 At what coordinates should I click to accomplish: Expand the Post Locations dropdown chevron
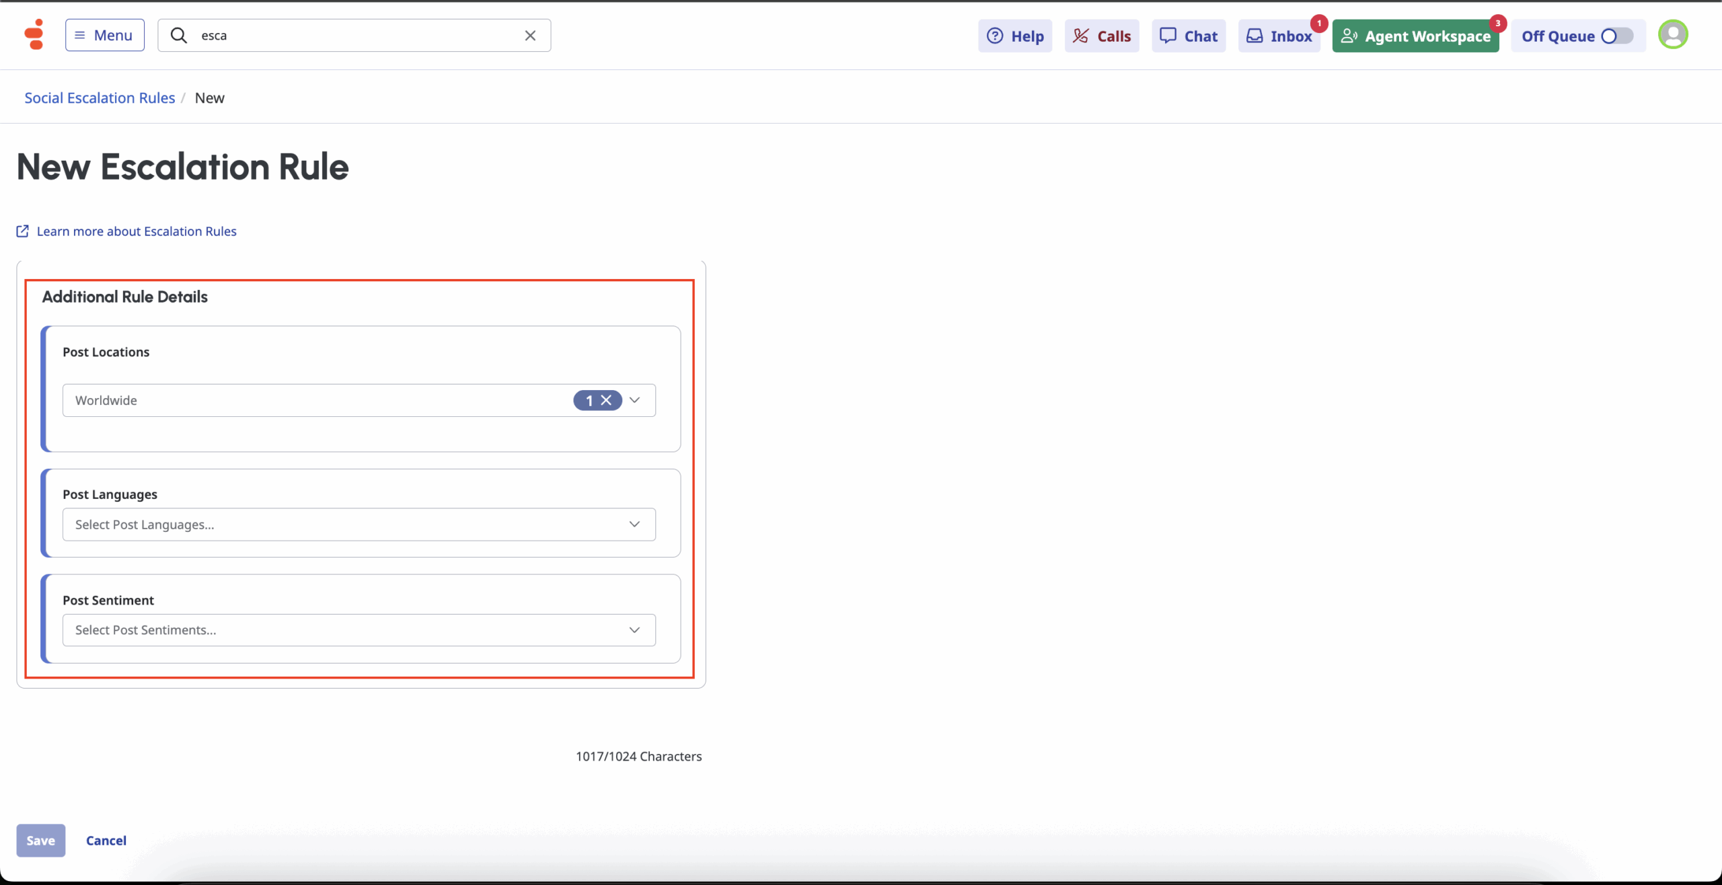pyautogui.click(x=634, y=401)
